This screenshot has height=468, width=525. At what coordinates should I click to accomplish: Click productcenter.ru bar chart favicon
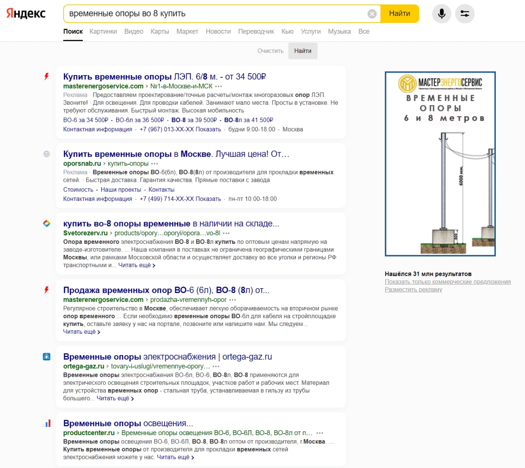pyautogui.click(x=46, y=423)
